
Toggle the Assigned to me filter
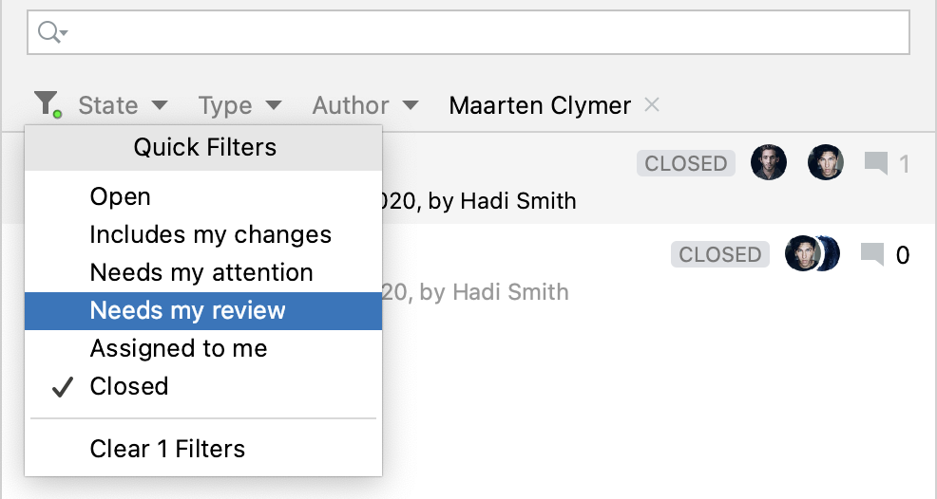[179, 349]
